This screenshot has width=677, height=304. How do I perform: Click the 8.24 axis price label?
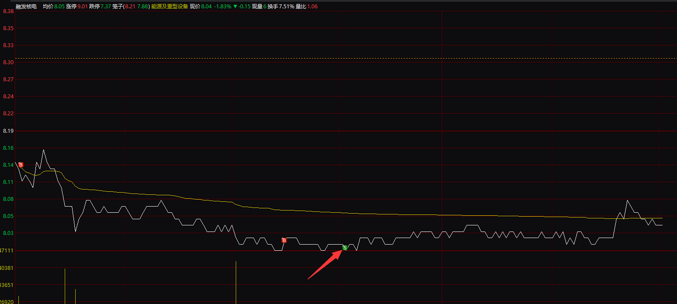click(x=8, y=97)
